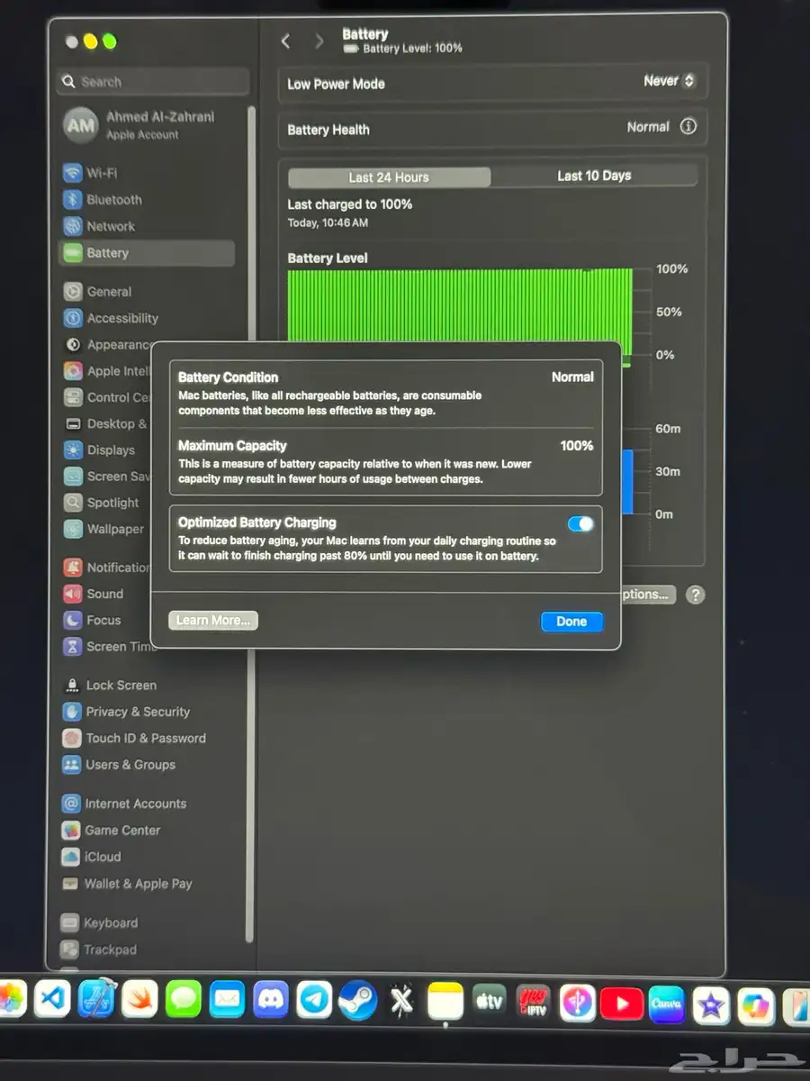The image size is (810, 1081).
Task: Open Swift Playgrounds from the Dock
Action: [x=139, y=1000]
